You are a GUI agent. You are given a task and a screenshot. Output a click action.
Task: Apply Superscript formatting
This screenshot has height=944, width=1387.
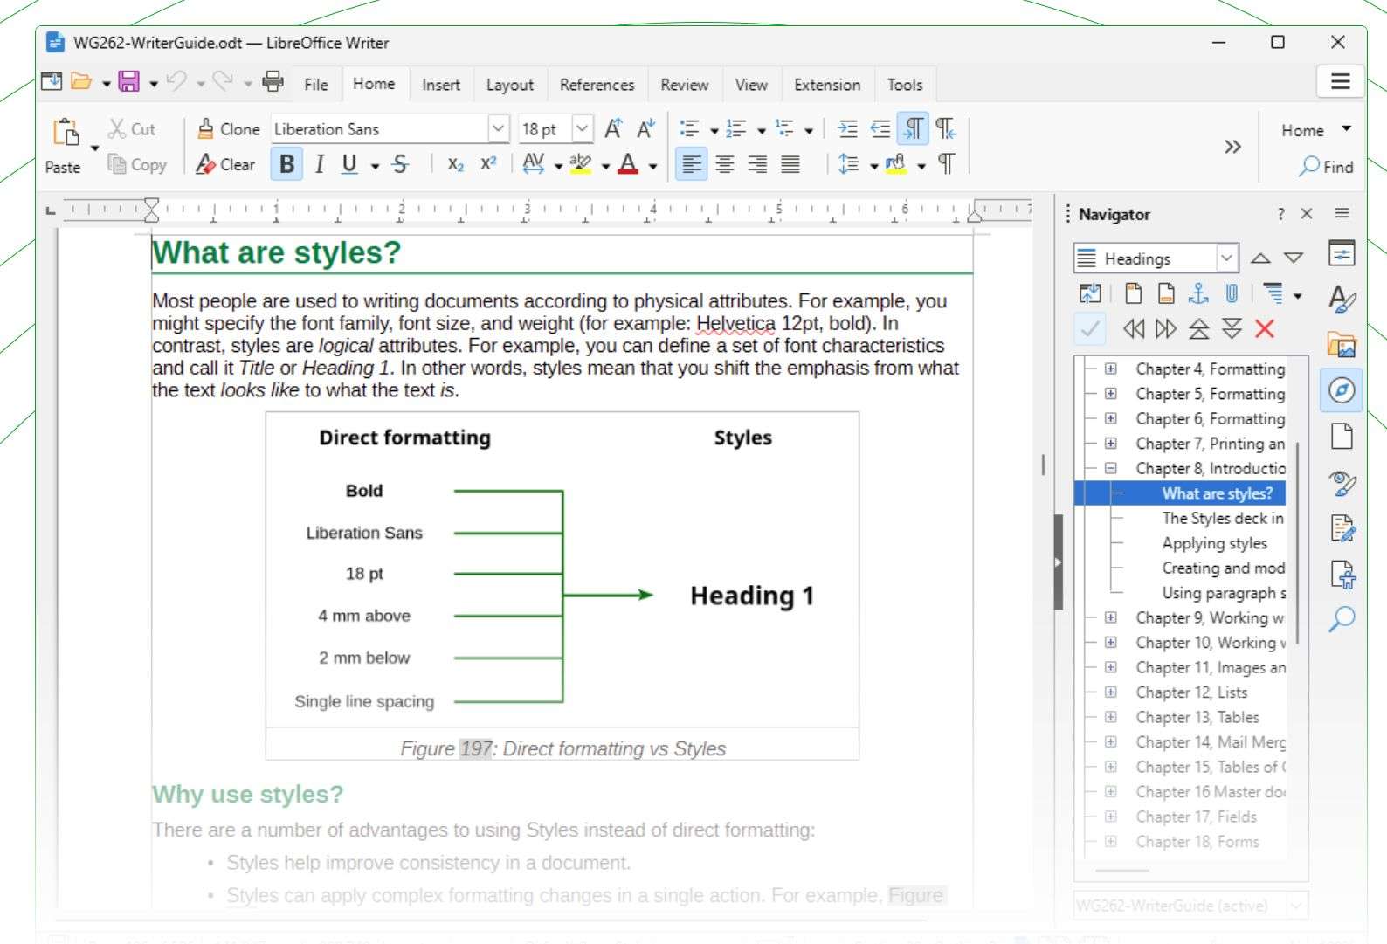click(x=488, y=164)
